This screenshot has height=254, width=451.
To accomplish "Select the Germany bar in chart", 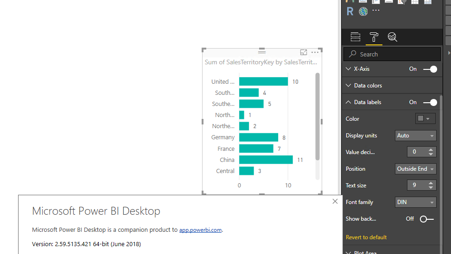I will pos(259,137).
